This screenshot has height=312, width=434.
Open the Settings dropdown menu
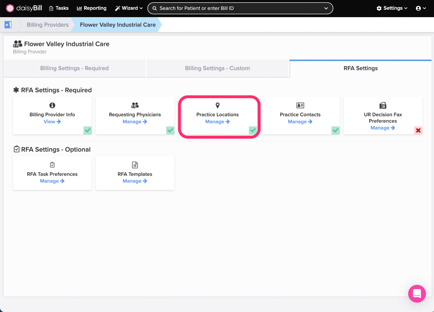[392, 8]
